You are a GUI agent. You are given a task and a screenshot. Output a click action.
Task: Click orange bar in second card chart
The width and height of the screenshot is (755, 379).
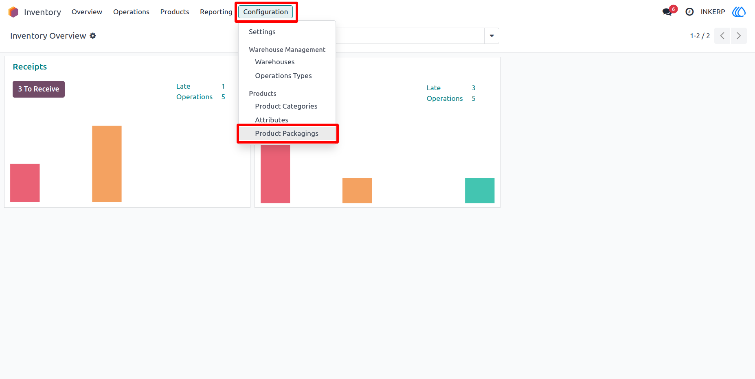pos(357,191)
